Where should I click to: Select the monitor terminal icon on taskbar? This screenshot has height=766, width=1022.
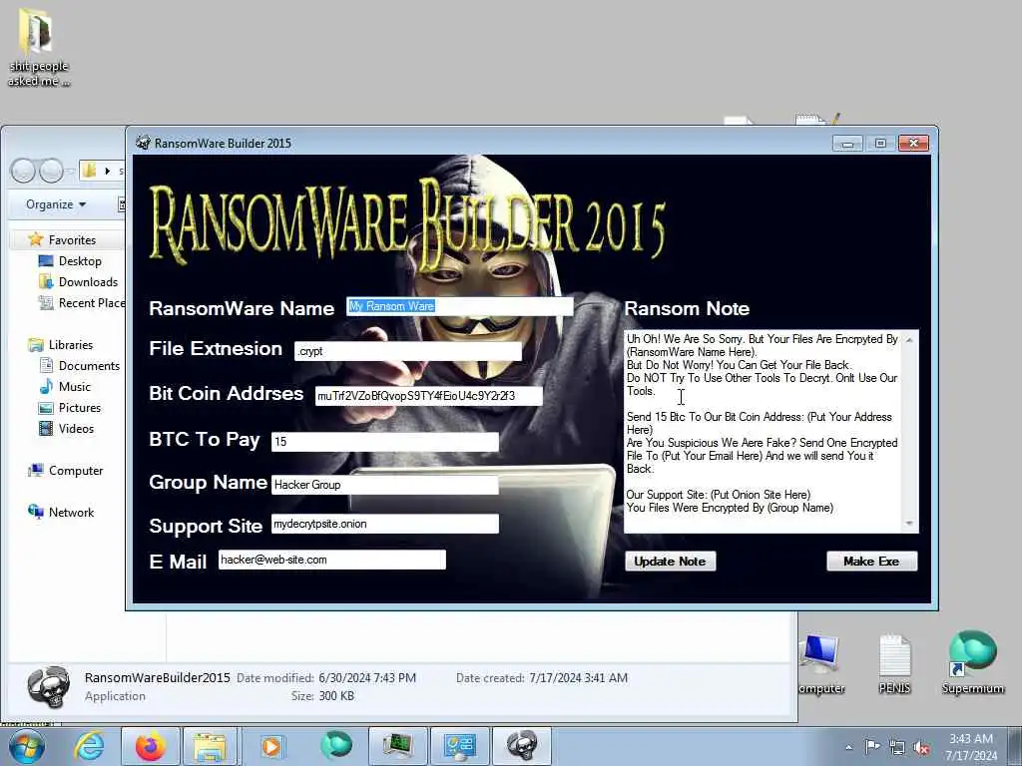point(397,746)
